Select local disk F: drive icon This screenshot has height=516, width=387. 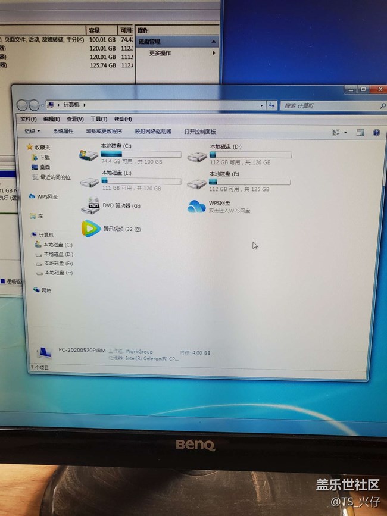click(197, 183)
